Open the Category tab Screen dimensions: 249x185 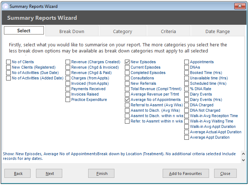point(123,31)
